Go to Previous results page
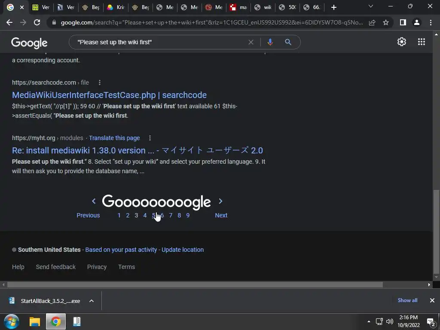440x330 pixels. click(88, 215)
